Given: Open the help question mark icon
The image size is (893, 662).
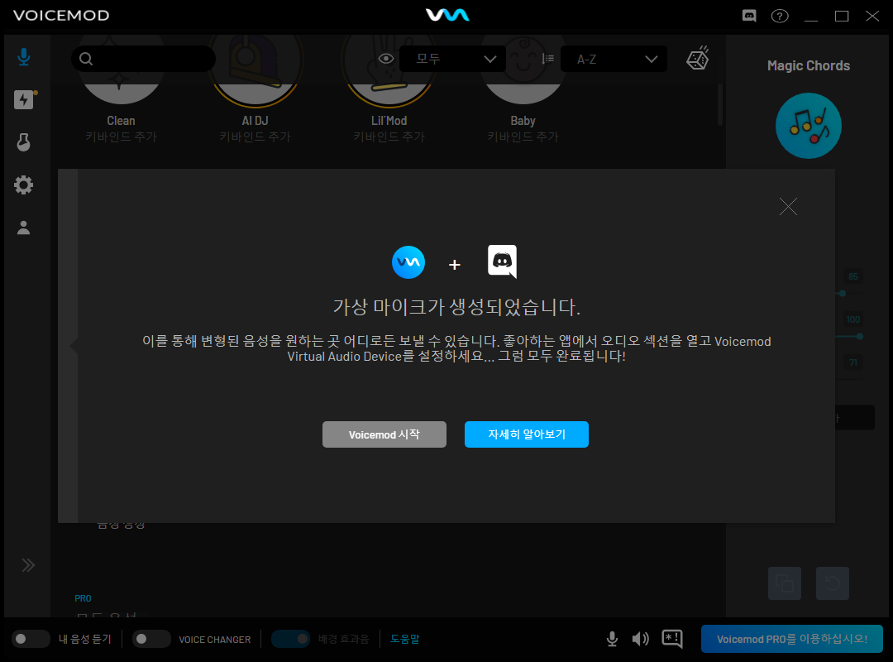Looking at the screenshot, I should [x=780, y=16].
